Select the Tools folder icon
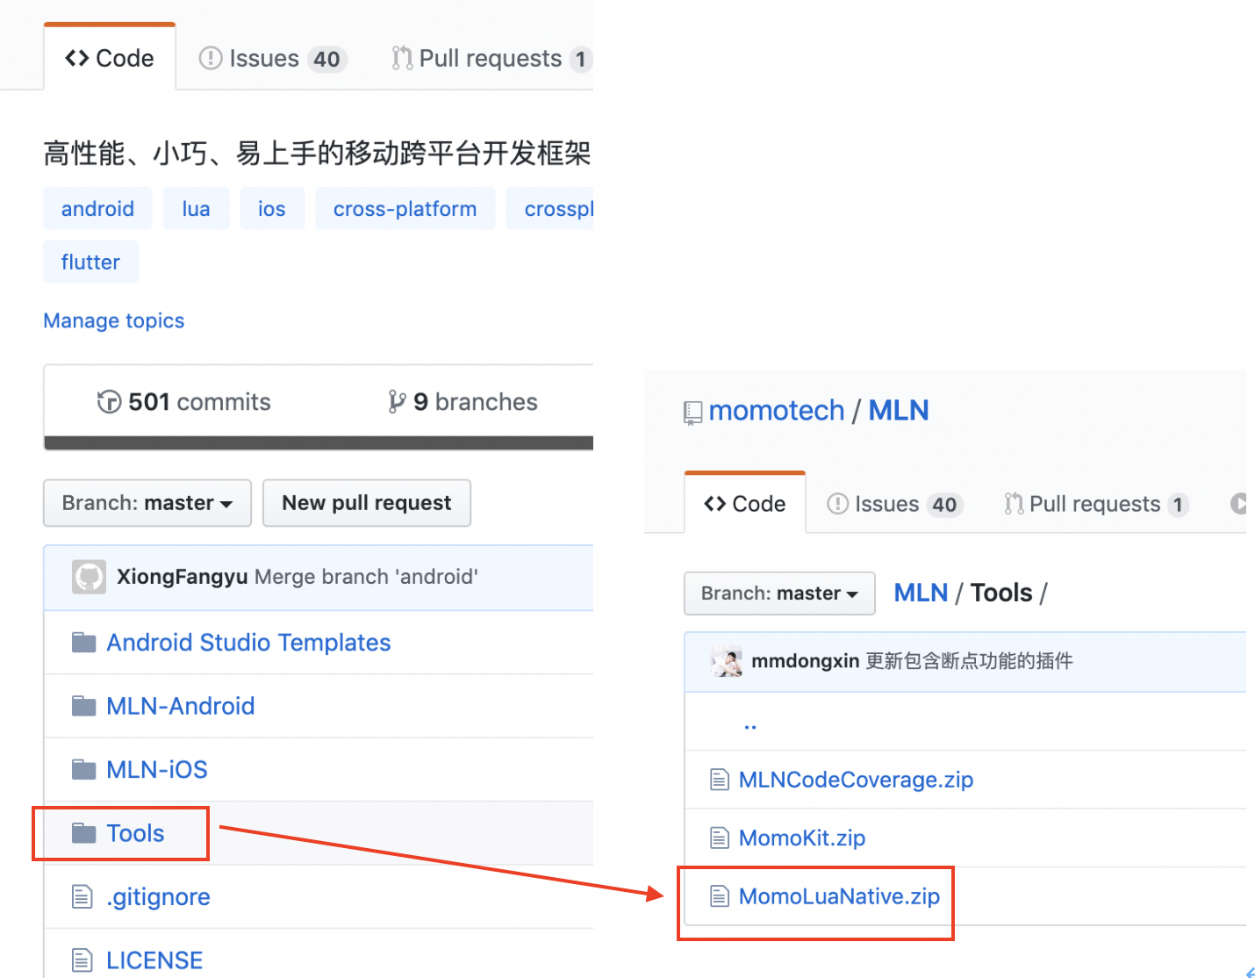This screenshot has width=1255, height=978. pos(83,832)
